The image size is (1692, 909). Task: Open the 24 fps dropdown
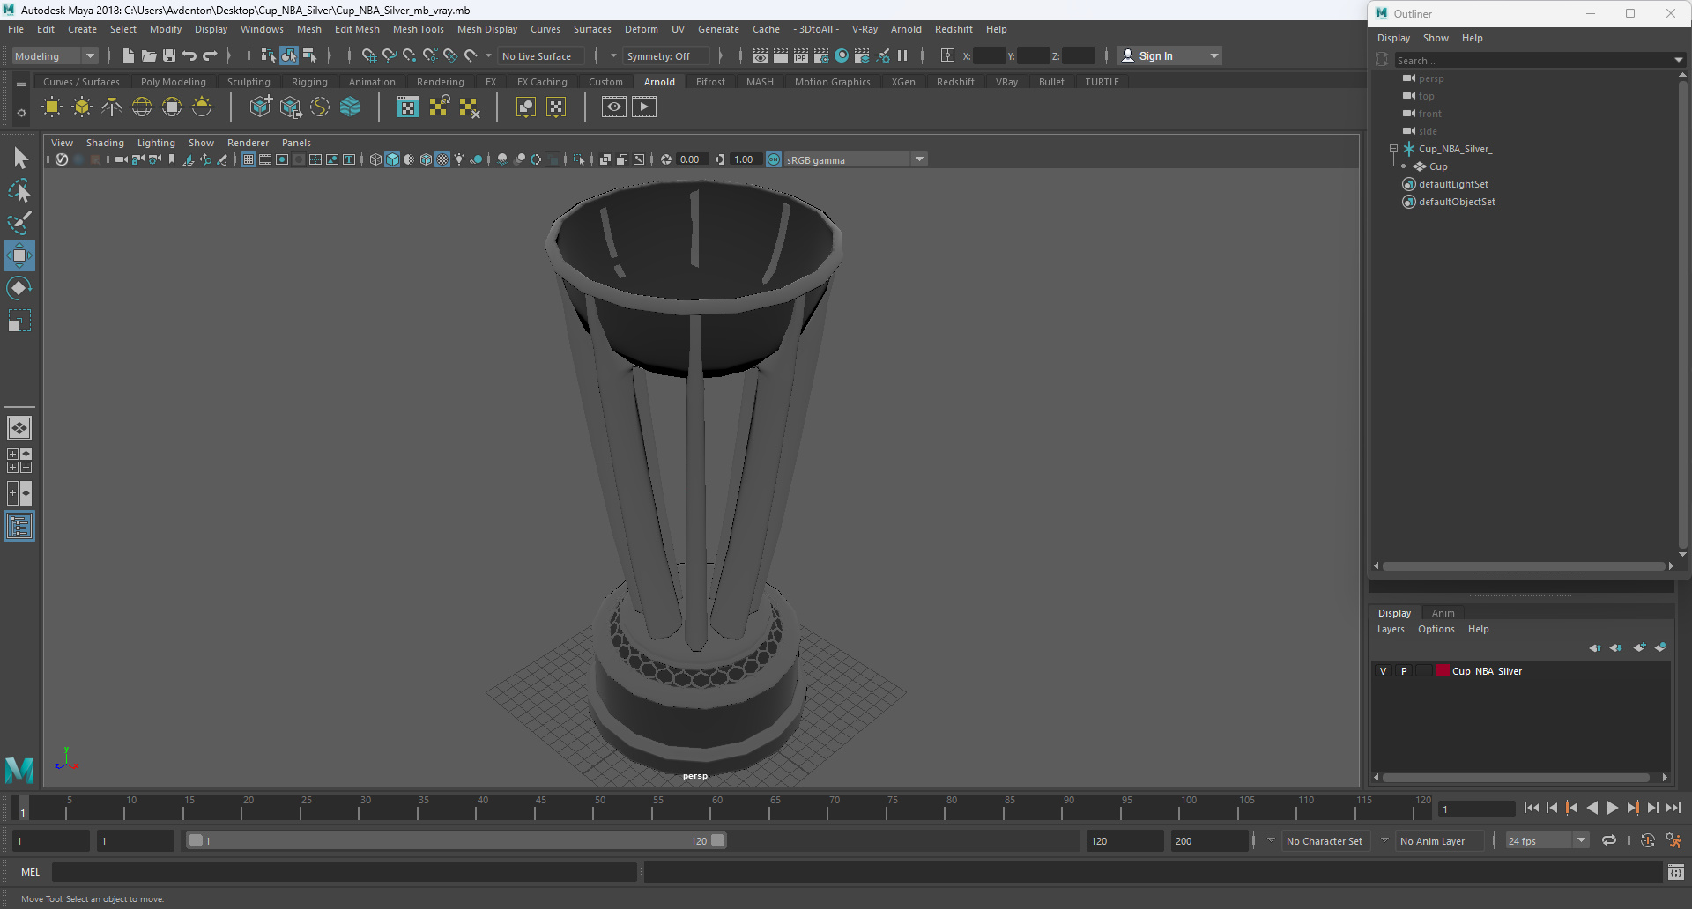(1547, 841)
